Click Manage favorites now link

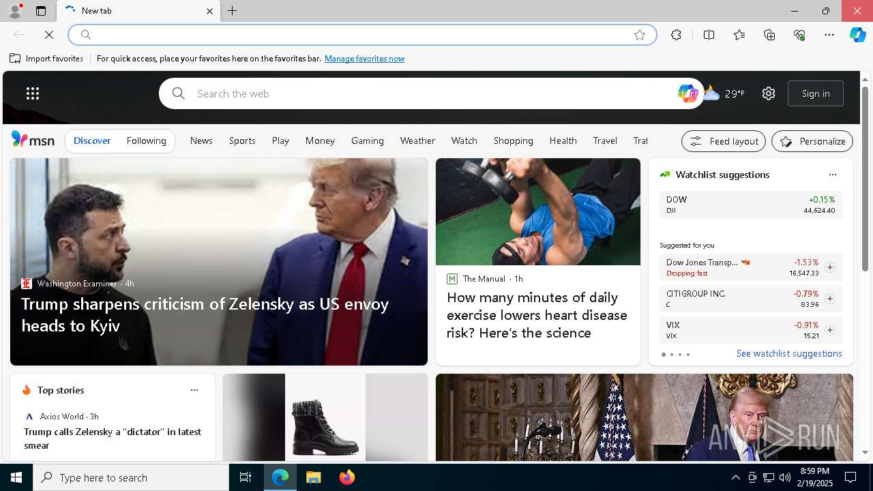click(364, 59)
